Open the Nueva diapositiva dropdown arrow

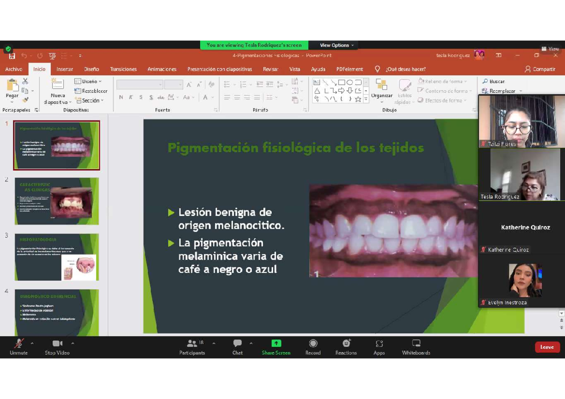pyautogui.click(x=70, y=102)
